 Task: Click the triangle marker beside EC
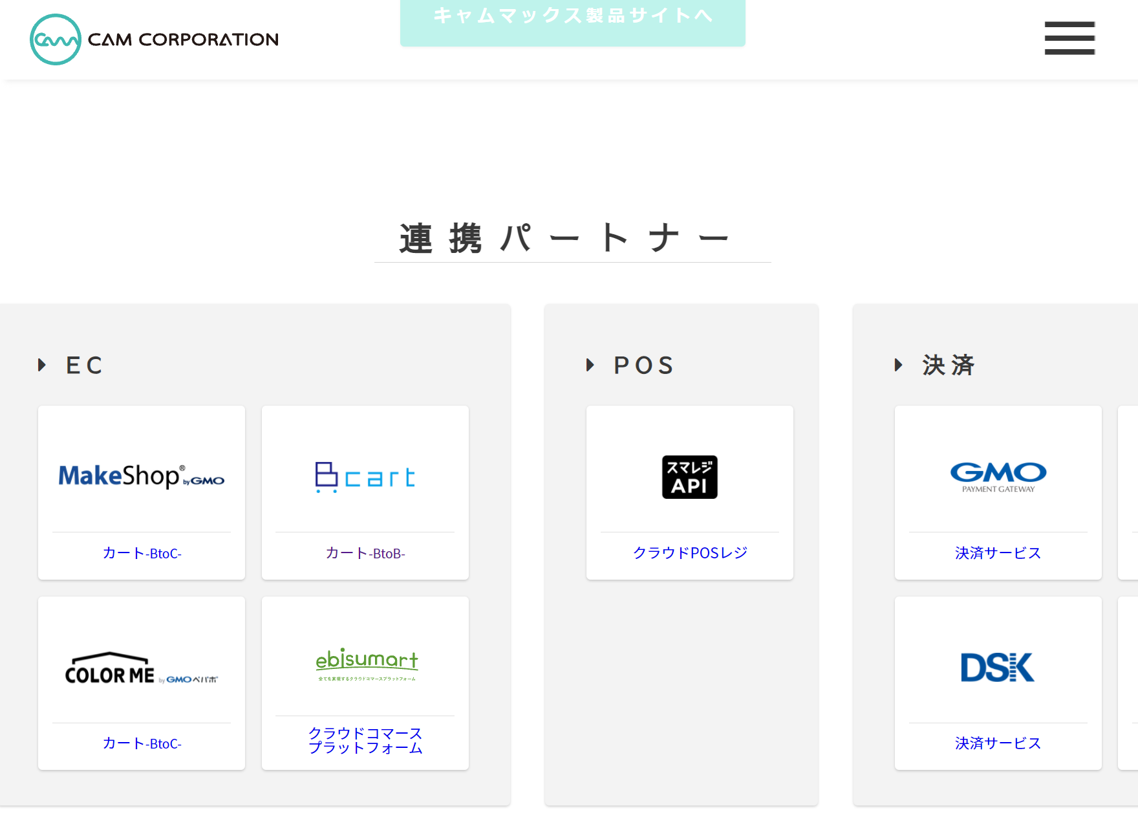click(x=42, y=365)
